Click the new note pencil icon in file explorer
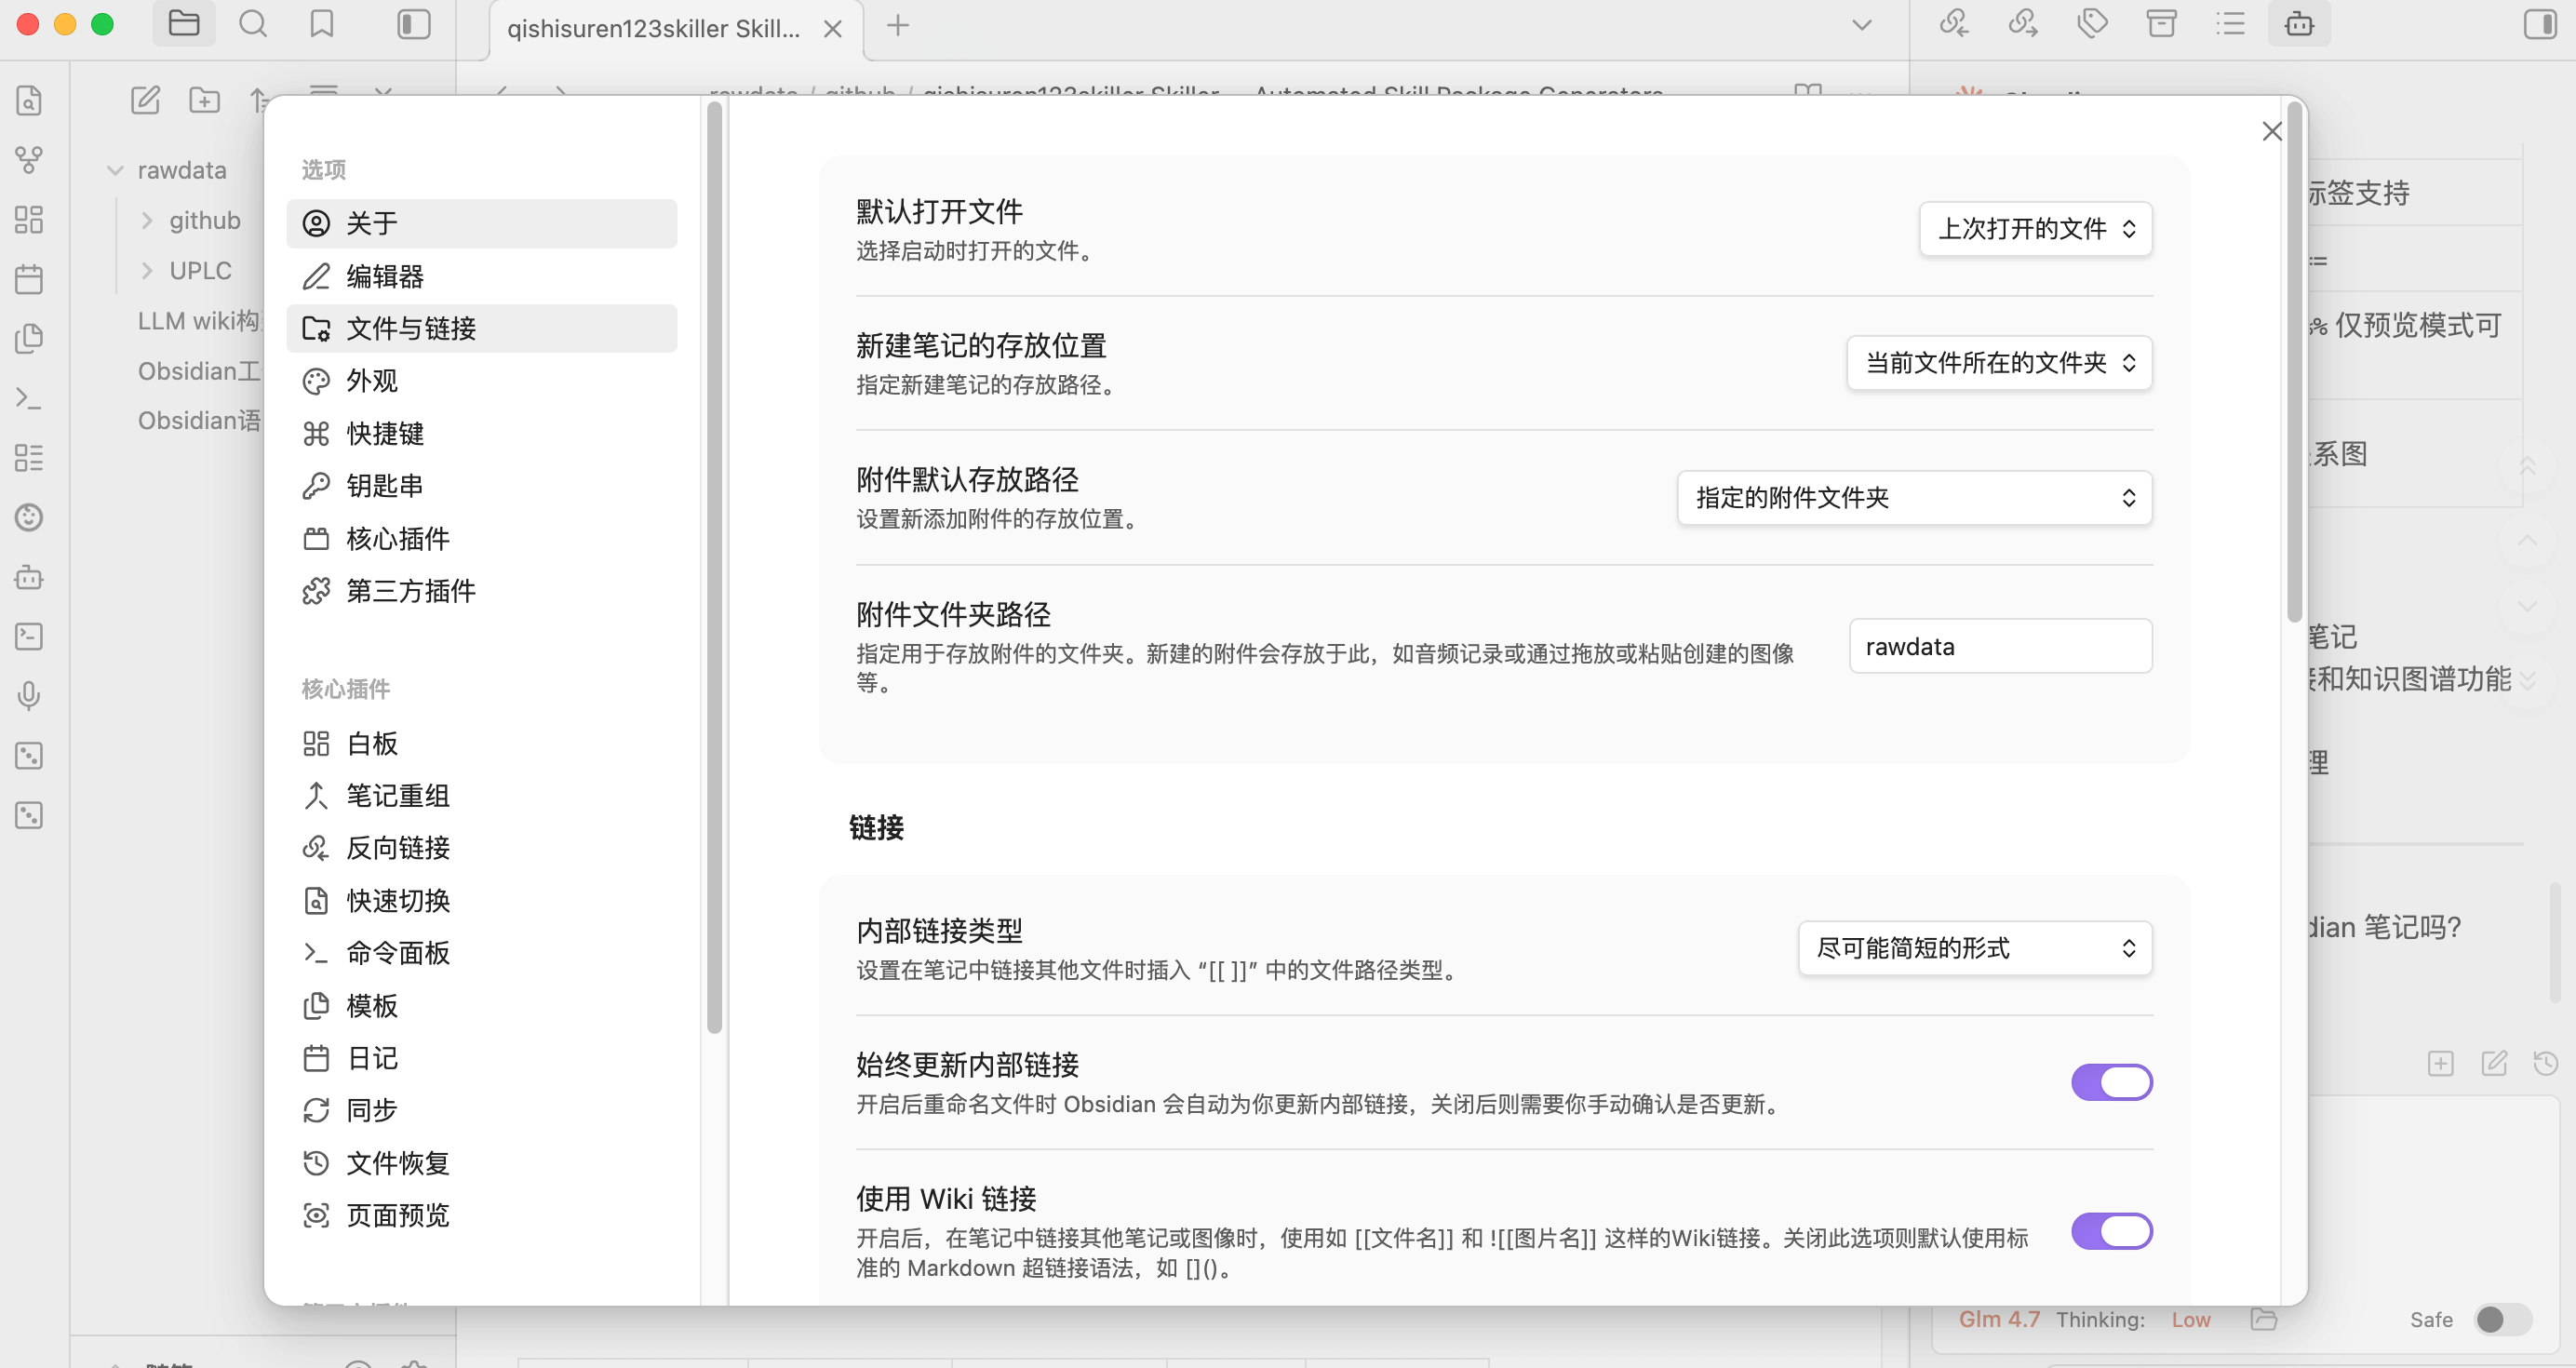Viewport: 2576px width, 1368px height. tap(145, 99)
